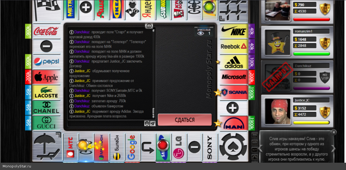Open the Apple property cell
Viewport: 346px width, 170px height.
tap(46, 77)
